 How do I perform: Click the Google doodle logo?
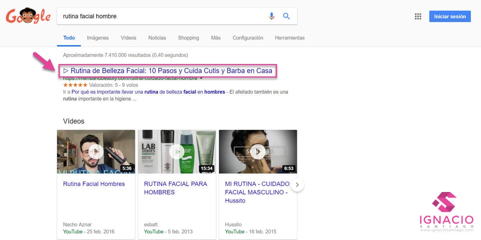(x=28, y=16)
